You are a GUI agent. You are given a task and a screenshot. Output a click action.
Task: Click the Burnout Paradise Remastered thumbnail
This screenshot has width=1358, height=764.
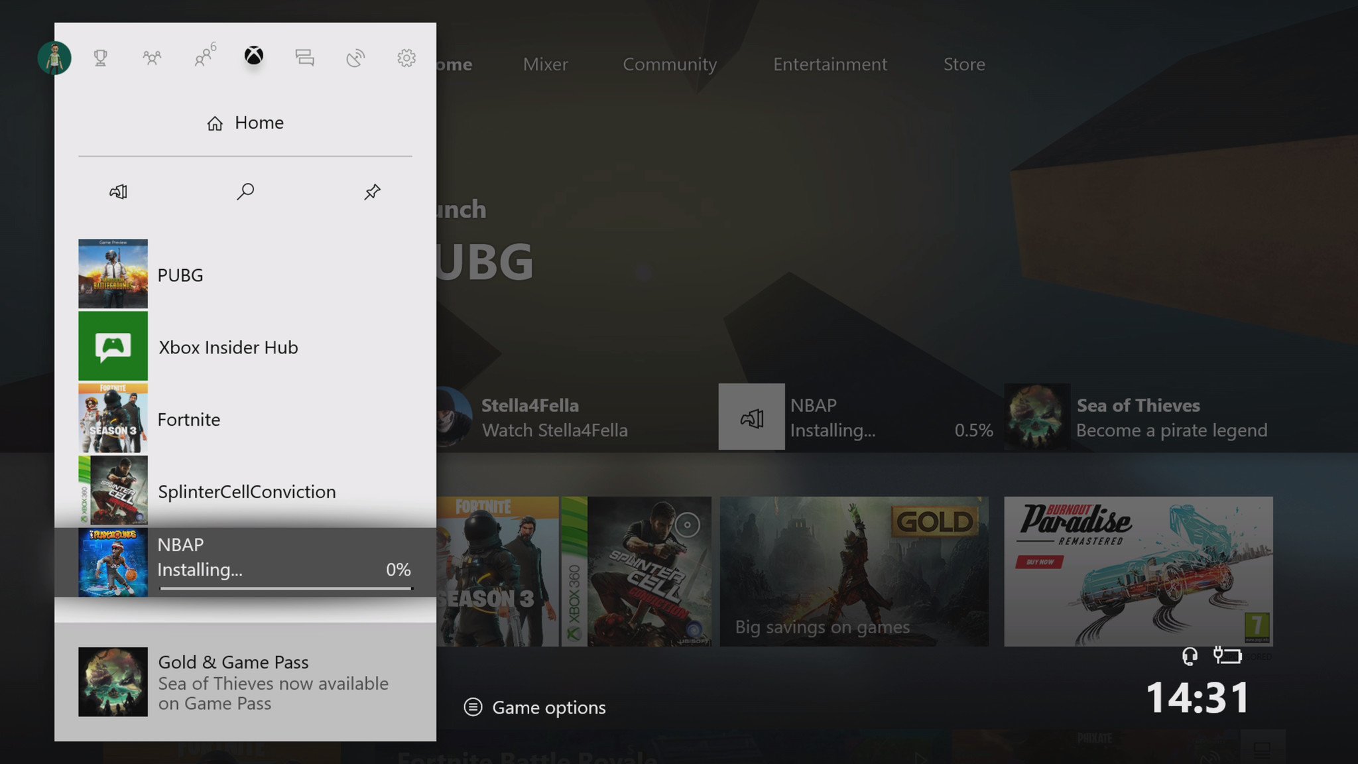click(1139, 571)
